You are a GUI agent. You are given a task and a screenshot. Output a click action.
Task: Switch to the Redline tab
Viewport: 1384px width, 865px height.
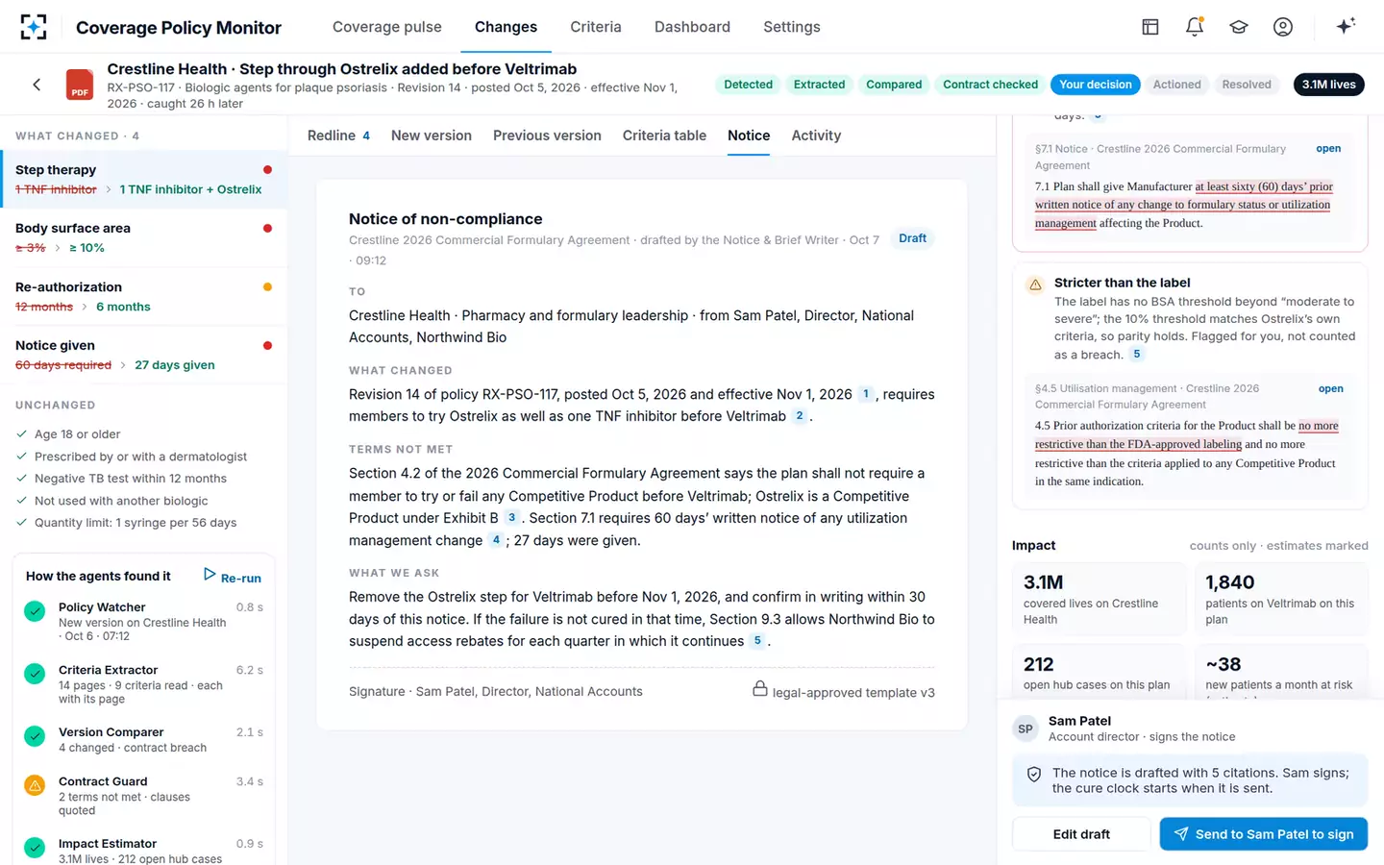tap(338, 136)
